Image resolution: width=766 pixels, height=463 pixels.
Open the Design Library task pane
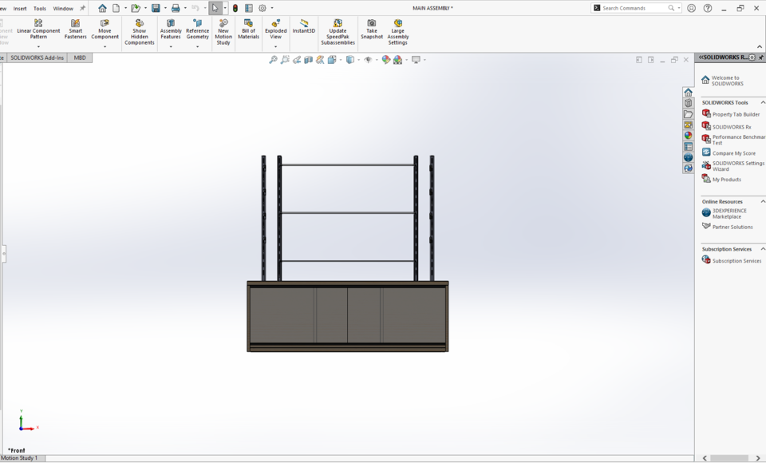[688, 103]
